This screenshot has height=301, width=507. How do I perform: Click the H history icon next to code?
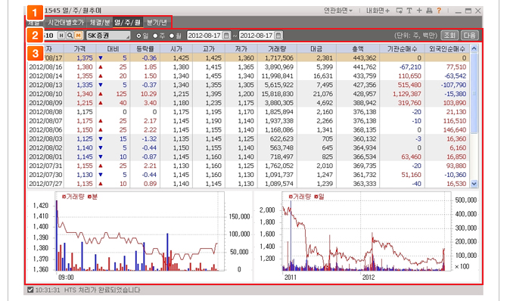tap(61, 36)
